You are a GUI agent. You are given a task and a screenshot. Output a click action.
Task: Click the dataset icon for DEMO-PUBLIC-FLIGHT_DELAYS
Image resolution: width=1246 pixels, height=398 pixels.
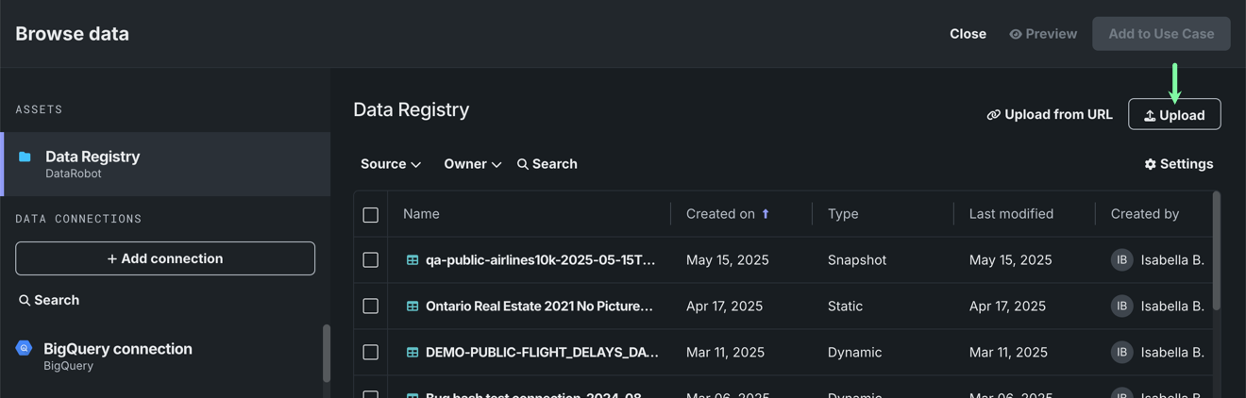coord(413,353)
